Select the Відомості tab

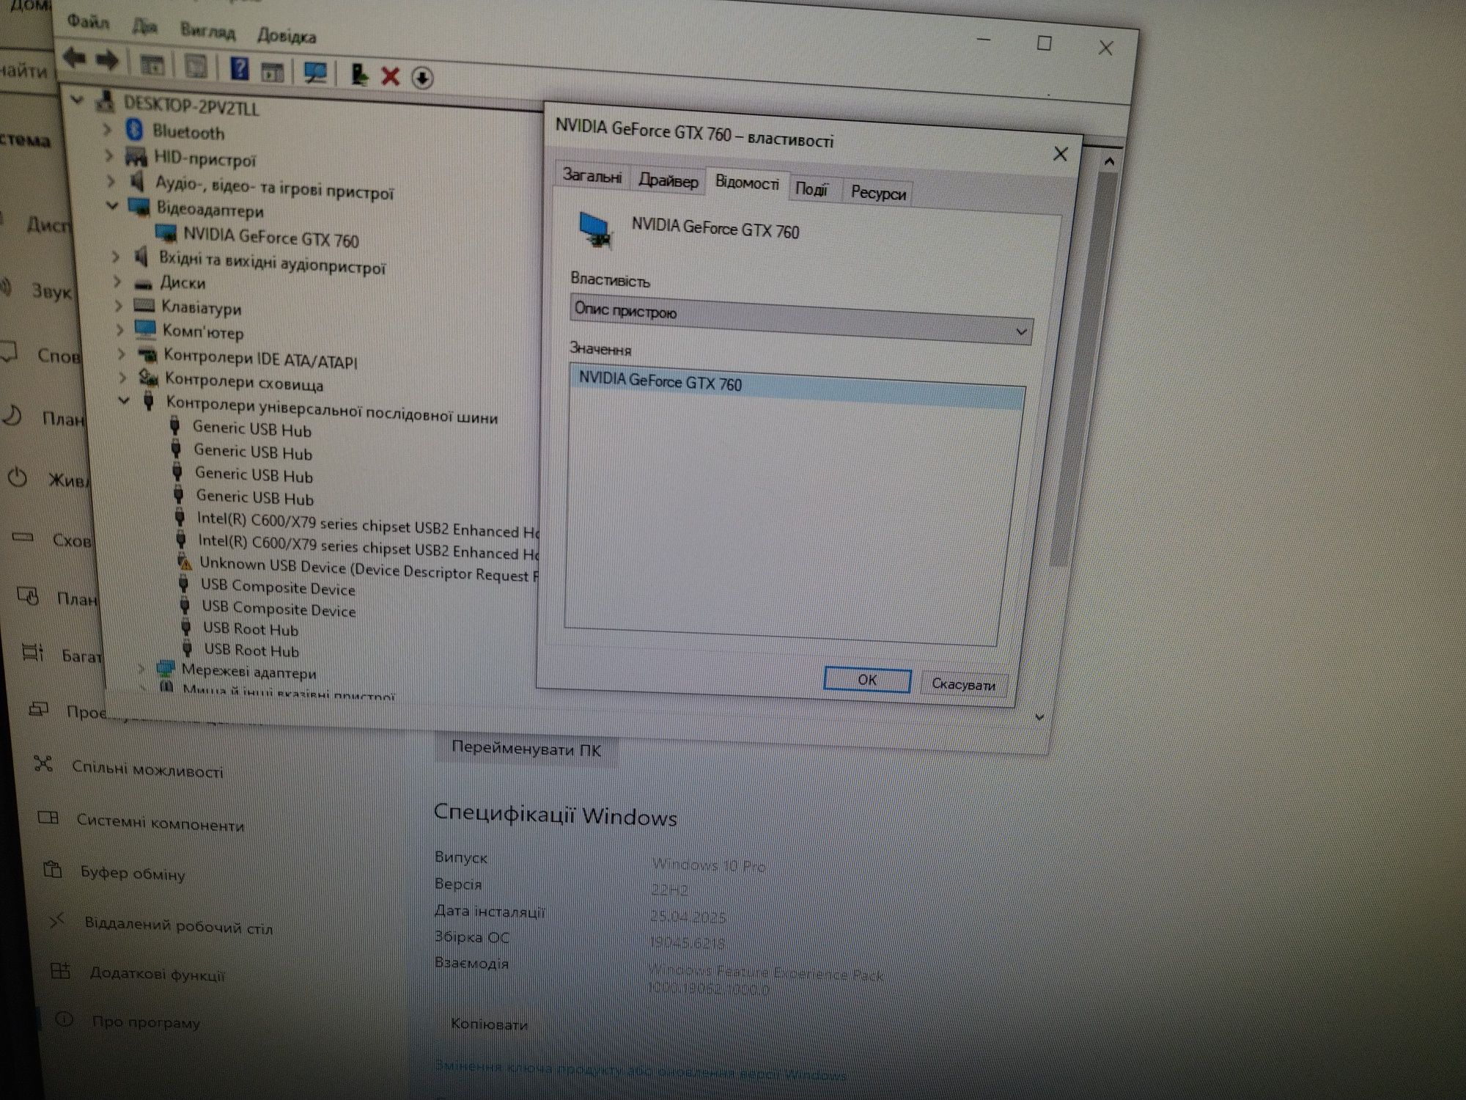[747, 183]
